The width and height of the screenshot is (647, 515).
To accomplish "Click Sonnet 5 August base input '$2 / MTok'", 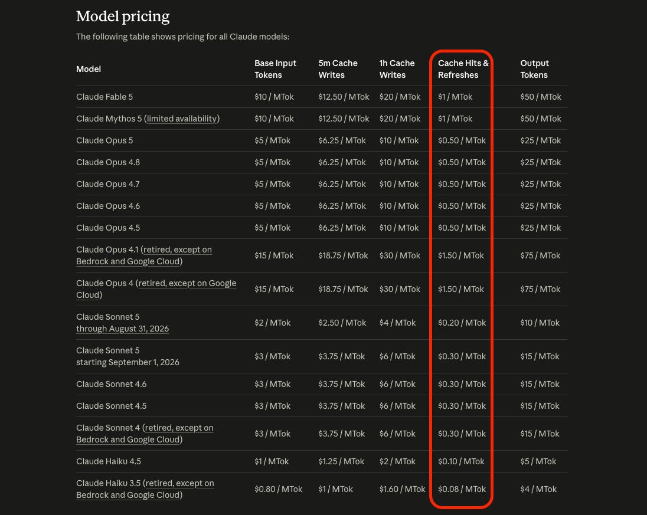I will [272, 323].
